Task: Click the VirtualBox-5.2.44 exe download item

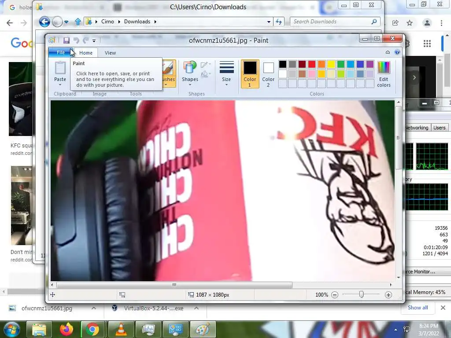Action: (154, 308)
